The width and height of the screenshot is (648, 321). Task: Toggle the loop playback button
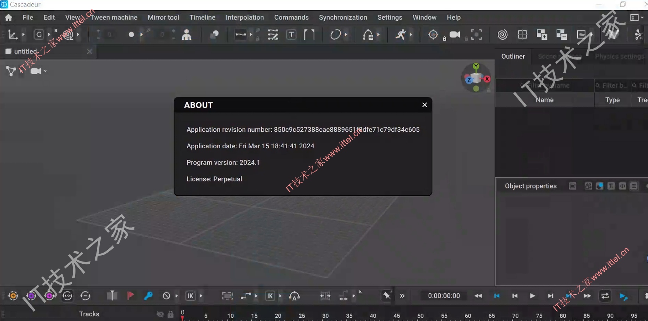[x=605, y=296]
